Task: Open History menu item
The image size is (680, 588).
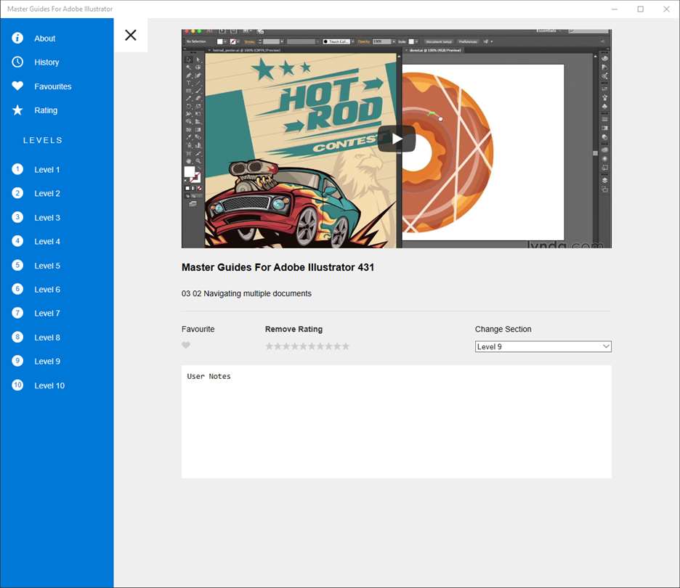Action: pos(57,62)
